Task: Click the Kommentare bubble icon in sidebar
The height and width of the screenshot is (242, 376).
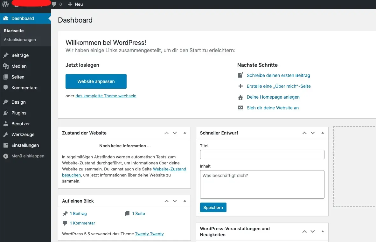Action: [x=6, y=88]
